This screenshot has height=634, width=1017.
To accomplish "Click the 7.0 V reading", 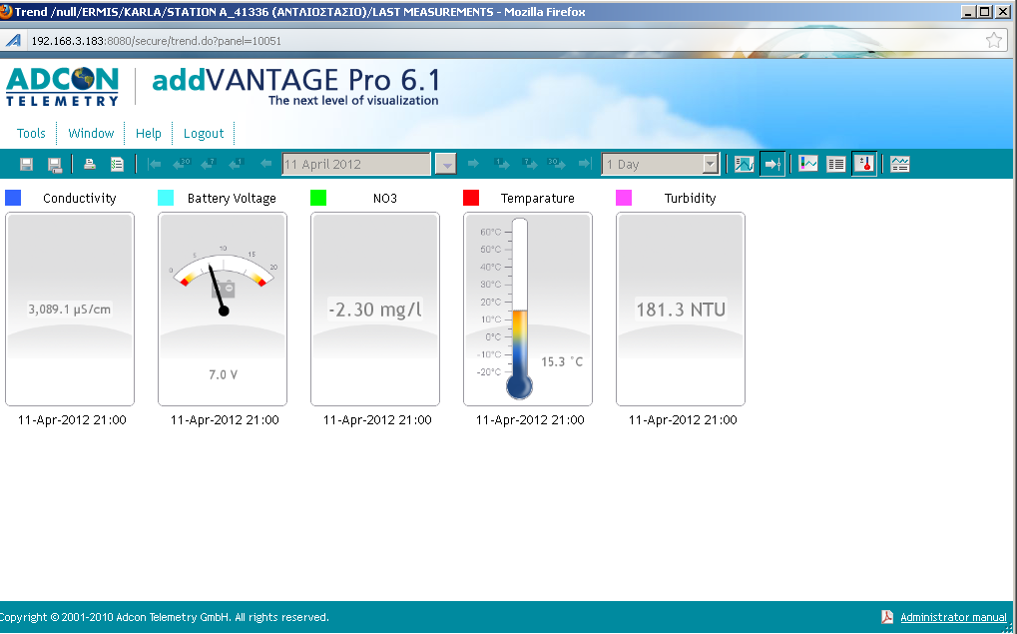I will pos(223,374).
